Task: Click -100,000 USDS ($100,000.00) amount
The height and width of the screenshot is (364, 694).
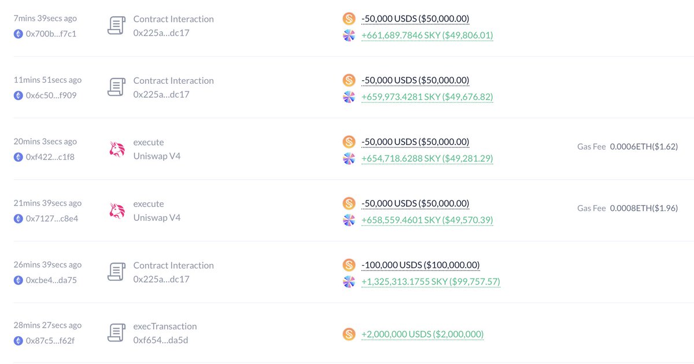Action: coord(420,265)
